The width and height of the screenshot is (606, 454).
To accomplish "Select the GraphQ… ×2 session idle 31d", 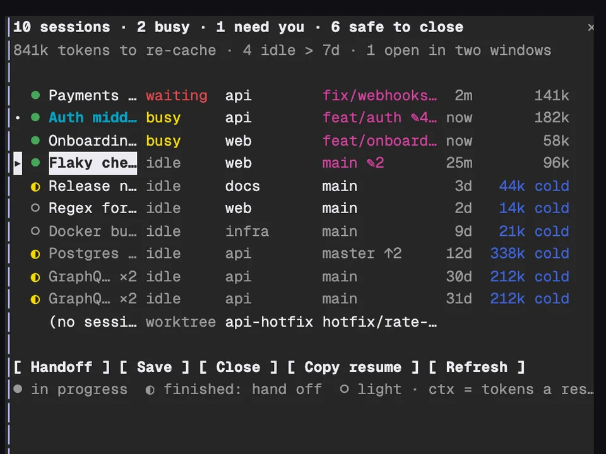I will point(93,299).
